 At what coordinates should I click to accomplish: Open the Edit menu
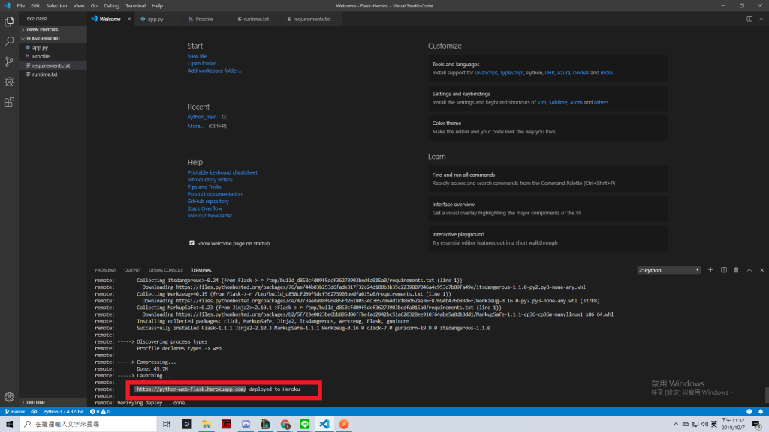35,6
